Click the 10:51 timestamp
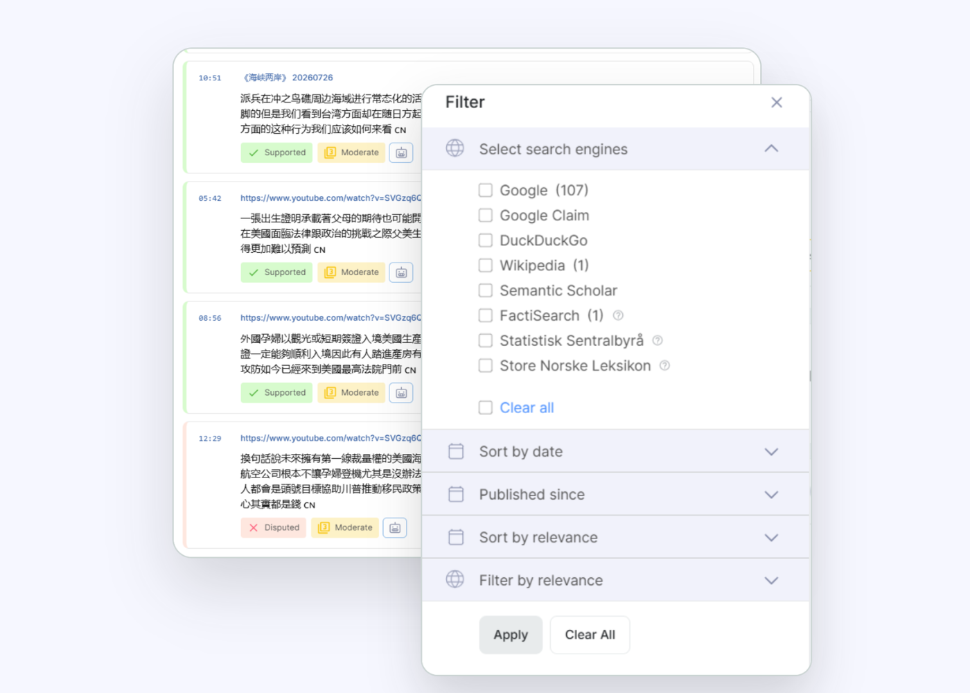 coord(210,78)
